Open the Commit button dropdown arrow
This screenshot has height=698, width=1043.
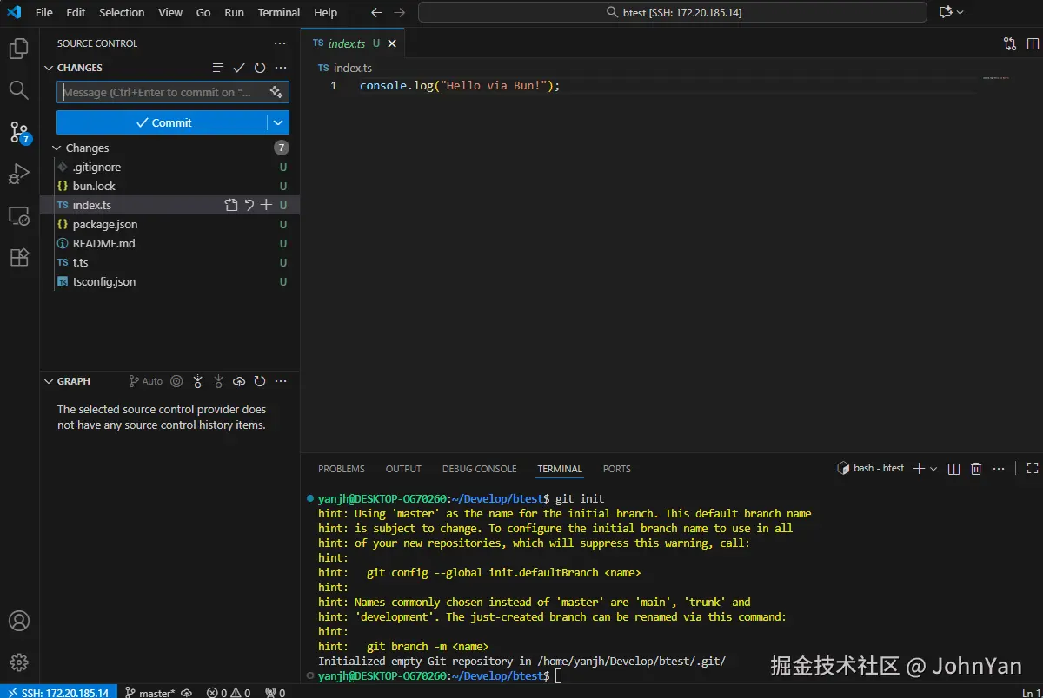point(278,123)
